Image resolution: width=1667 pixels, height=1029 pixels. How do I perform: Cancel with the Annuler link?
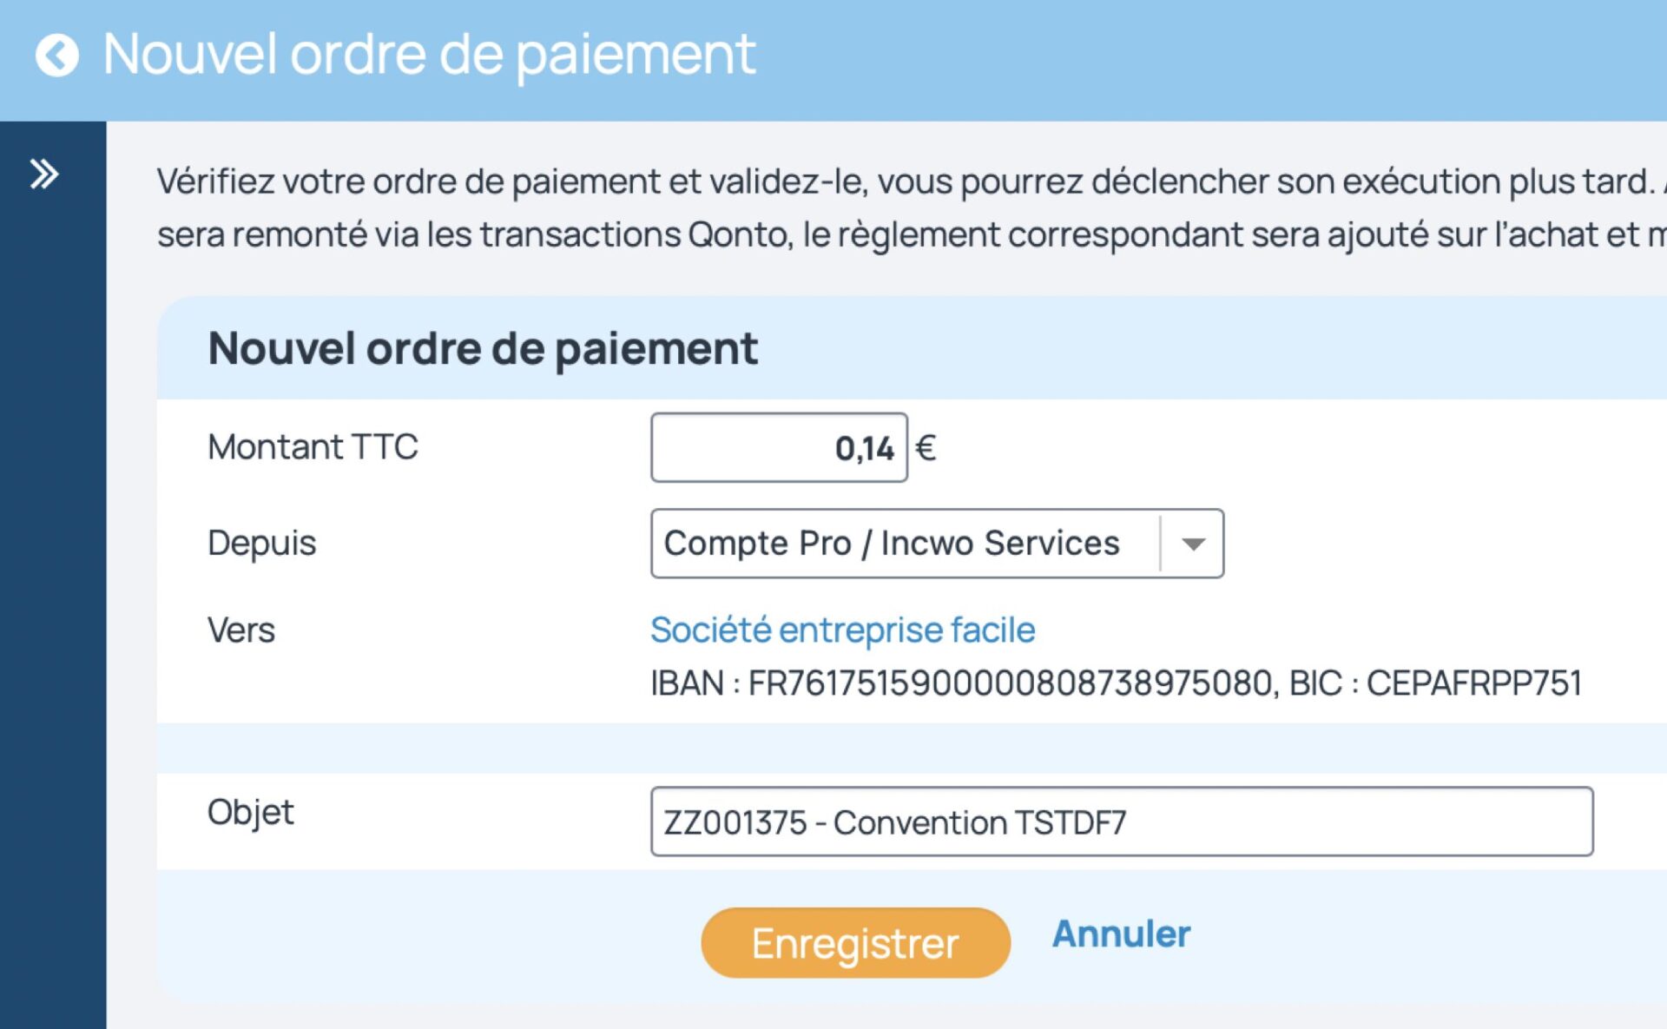coord(1121,934)
